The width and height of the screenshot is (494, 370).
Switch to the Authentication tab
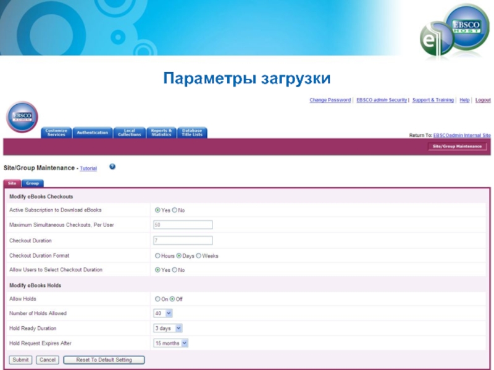92,133
